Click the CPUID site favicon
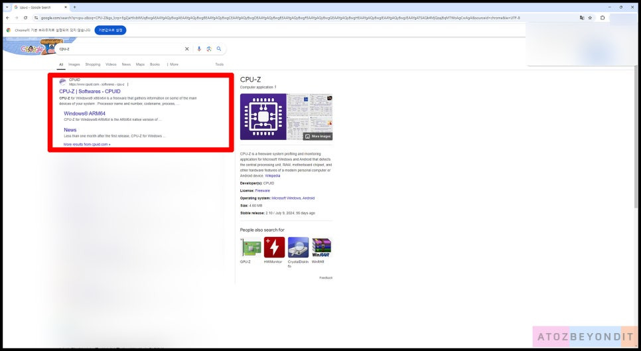This screenshot has width=641, height=351. click(x=62, y=82)
